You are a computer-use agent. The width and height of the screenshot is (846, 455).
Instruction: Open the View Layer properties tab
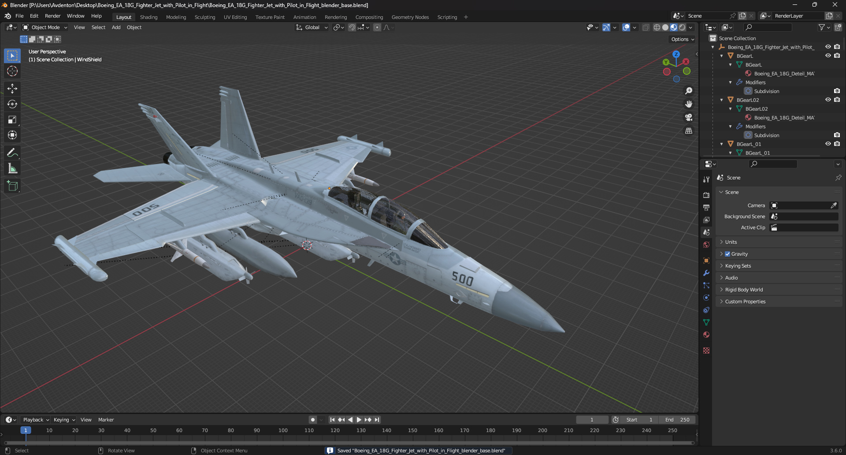706,220
